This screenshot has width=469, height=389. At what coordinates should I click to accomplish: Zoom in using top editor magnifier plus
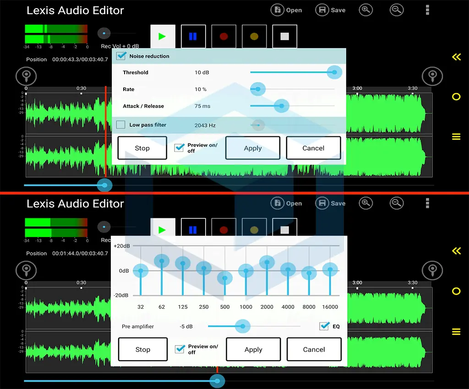point(365,10)
